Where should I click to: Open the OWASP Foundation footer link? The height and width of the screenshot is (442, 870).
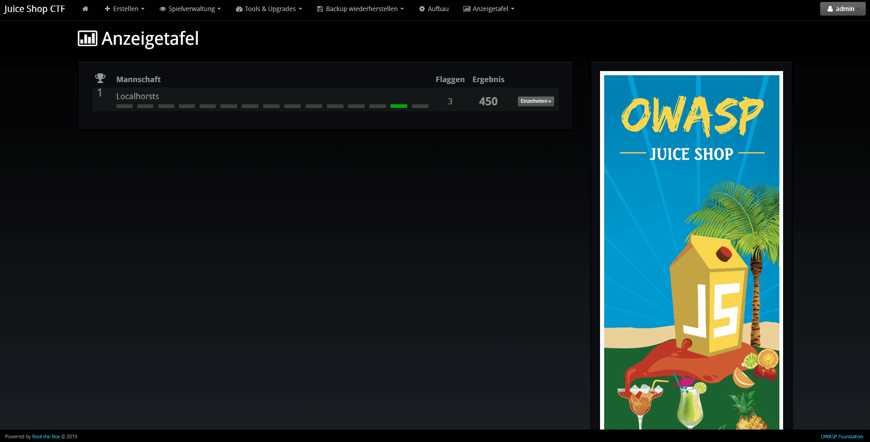tap(842, 436)
